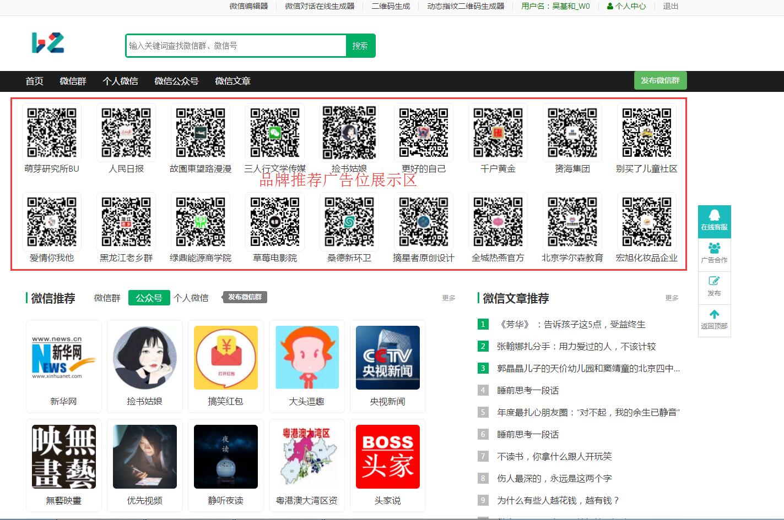Open 摘星者原创设计 QR code
The image size is (784, 520).
424,222
